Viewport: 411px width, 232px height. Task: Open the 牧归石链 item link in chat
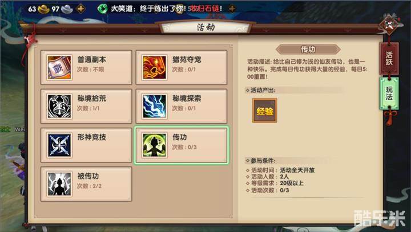(x=205, y=9)
